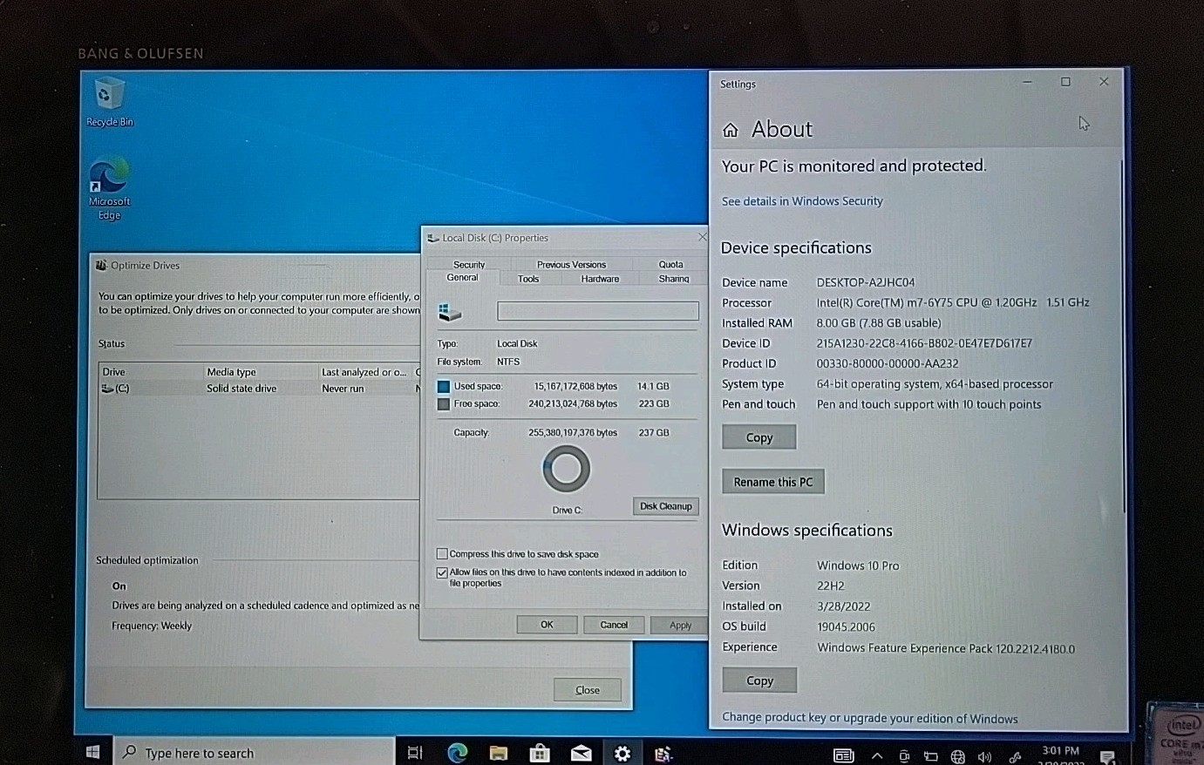Open the Windows Start menu

tap(93, 752)
